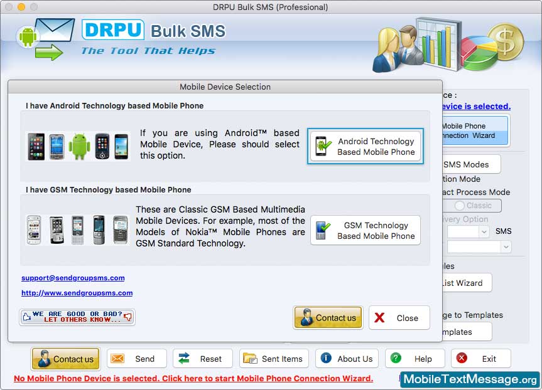542x390 pixels.
Task: Click the Contact us button in the bottom toolbar
Action: coord(66,359)
